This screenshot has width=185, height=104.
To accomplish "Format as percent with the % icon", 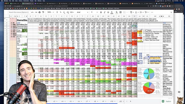I will 61,12.
